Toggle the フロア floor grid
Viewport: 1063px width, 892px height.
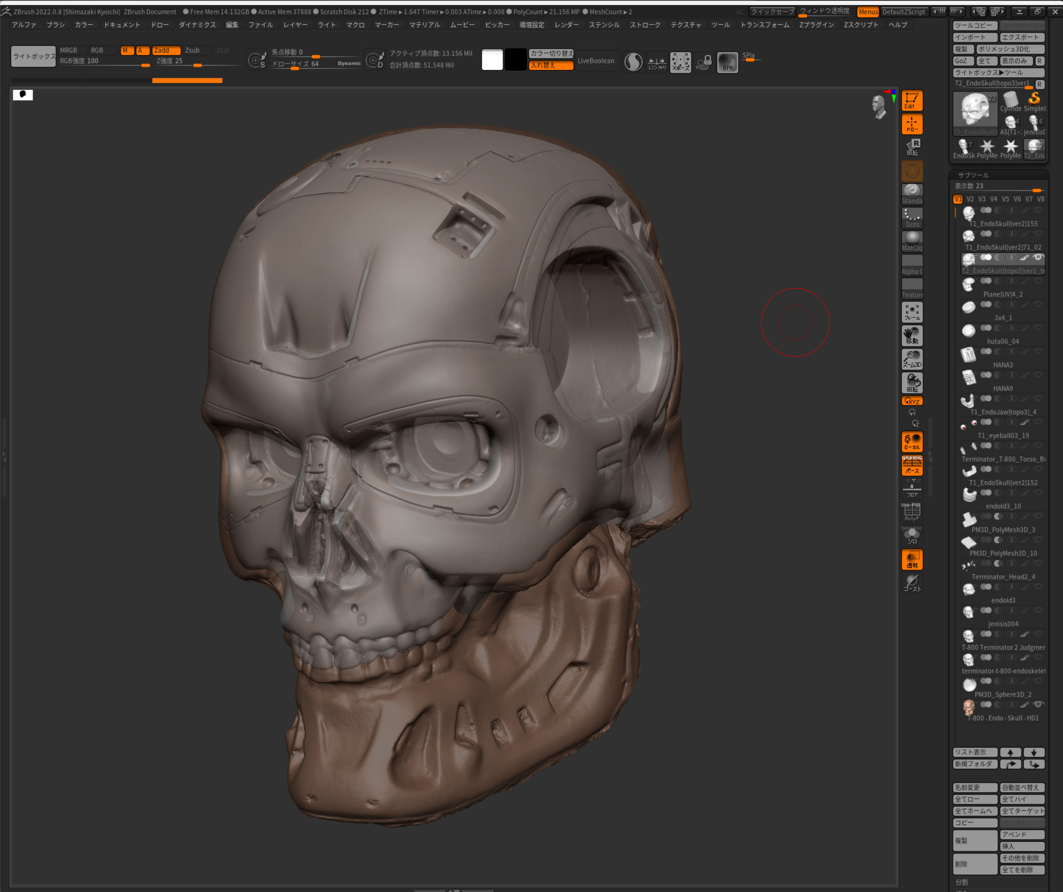pos(911,489)
